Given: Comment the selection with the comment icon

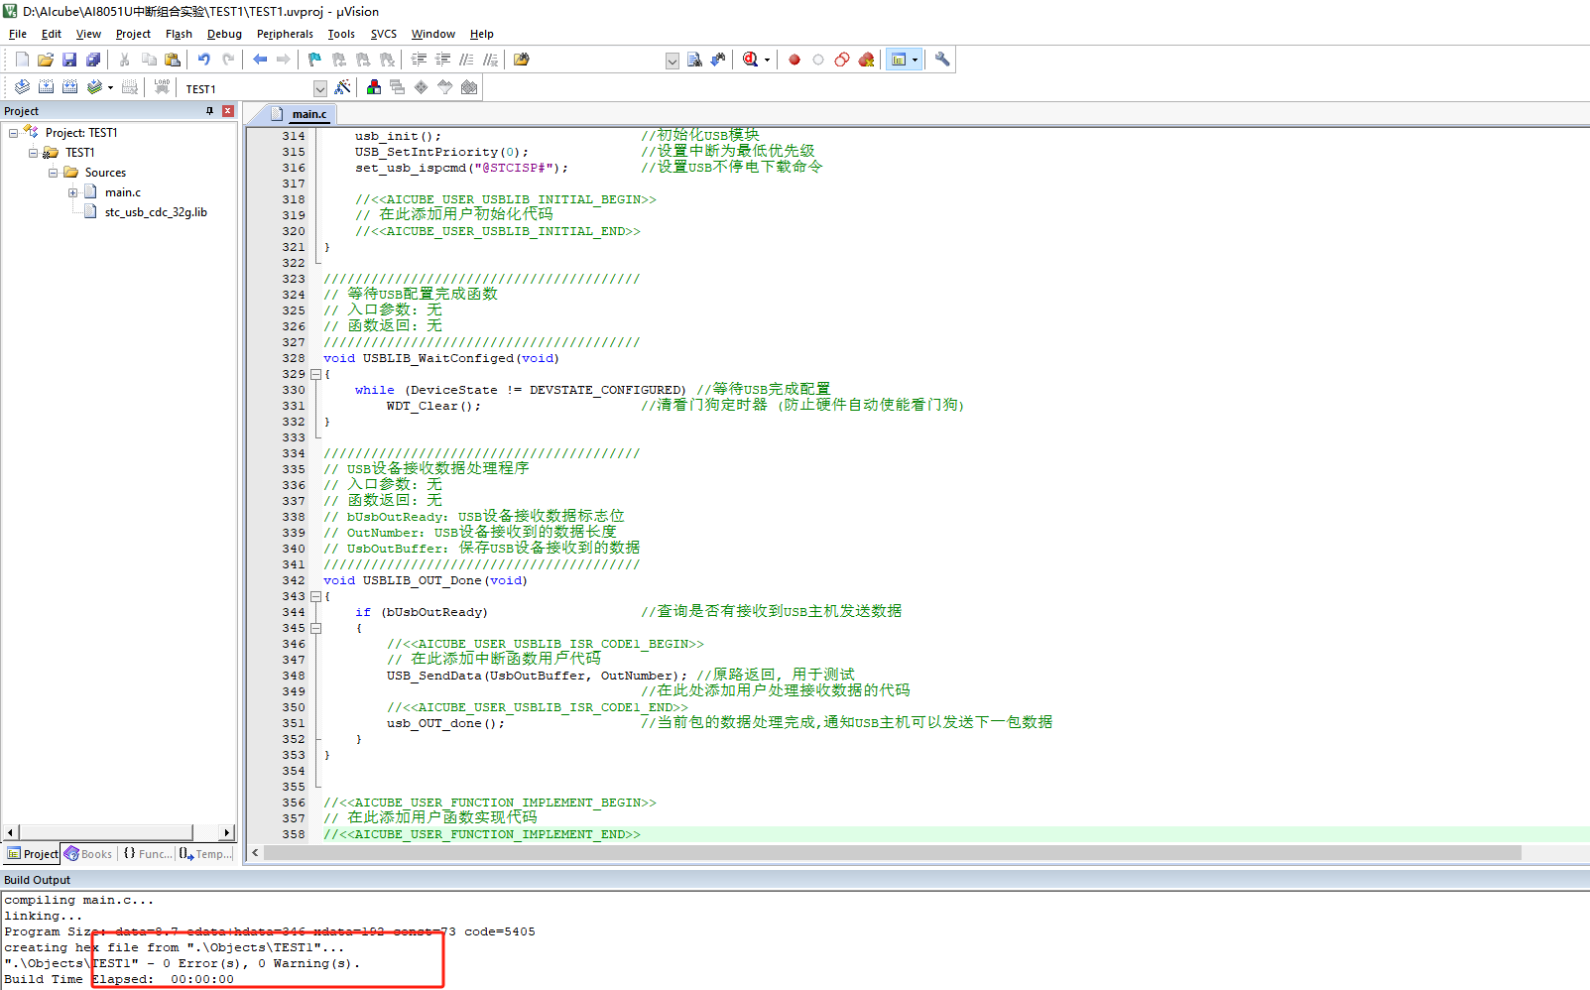Looking at the screenshot, I should pyautogui.click(x=466, y=60).
